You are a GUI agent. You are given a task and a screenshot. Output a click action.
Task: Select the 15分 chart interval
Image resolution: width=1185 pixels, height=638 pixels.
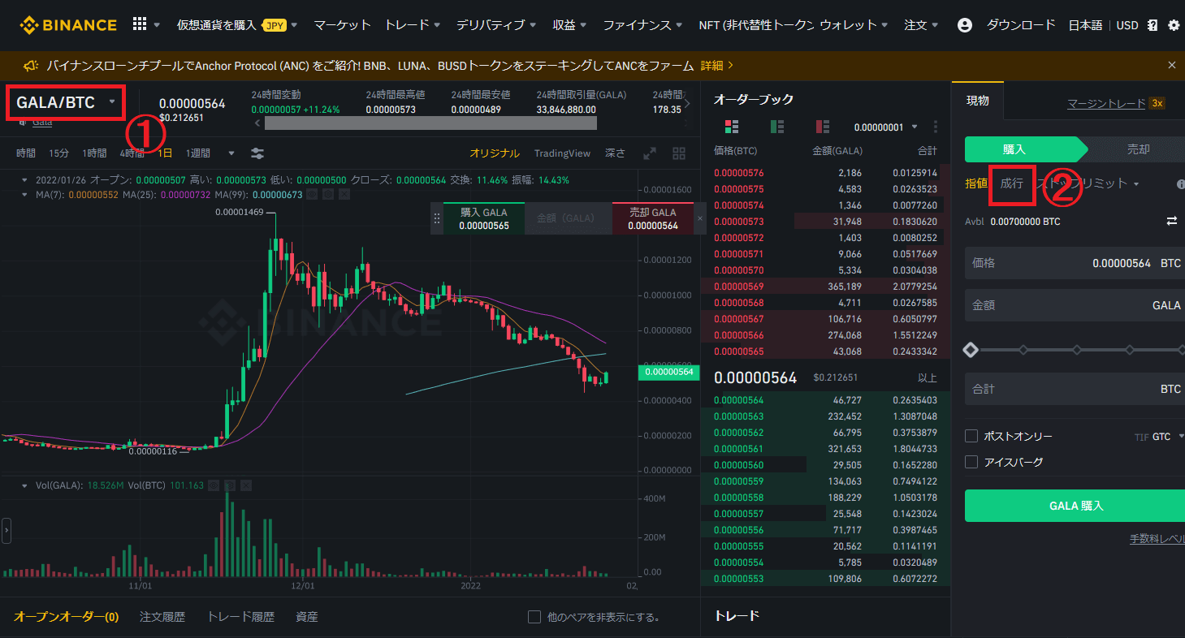58,153
